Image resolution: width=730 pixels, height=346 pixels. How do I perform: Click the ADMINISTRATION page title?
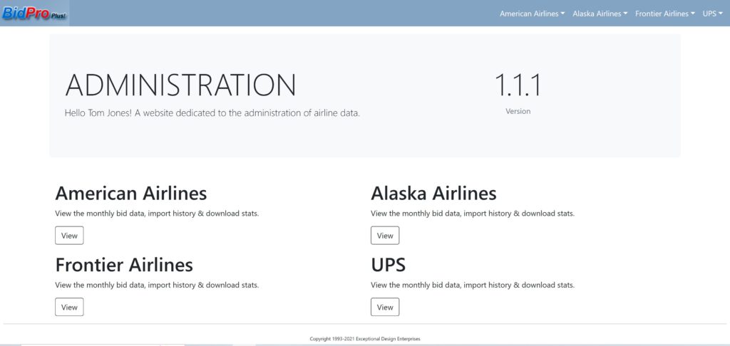coord(180,85)
